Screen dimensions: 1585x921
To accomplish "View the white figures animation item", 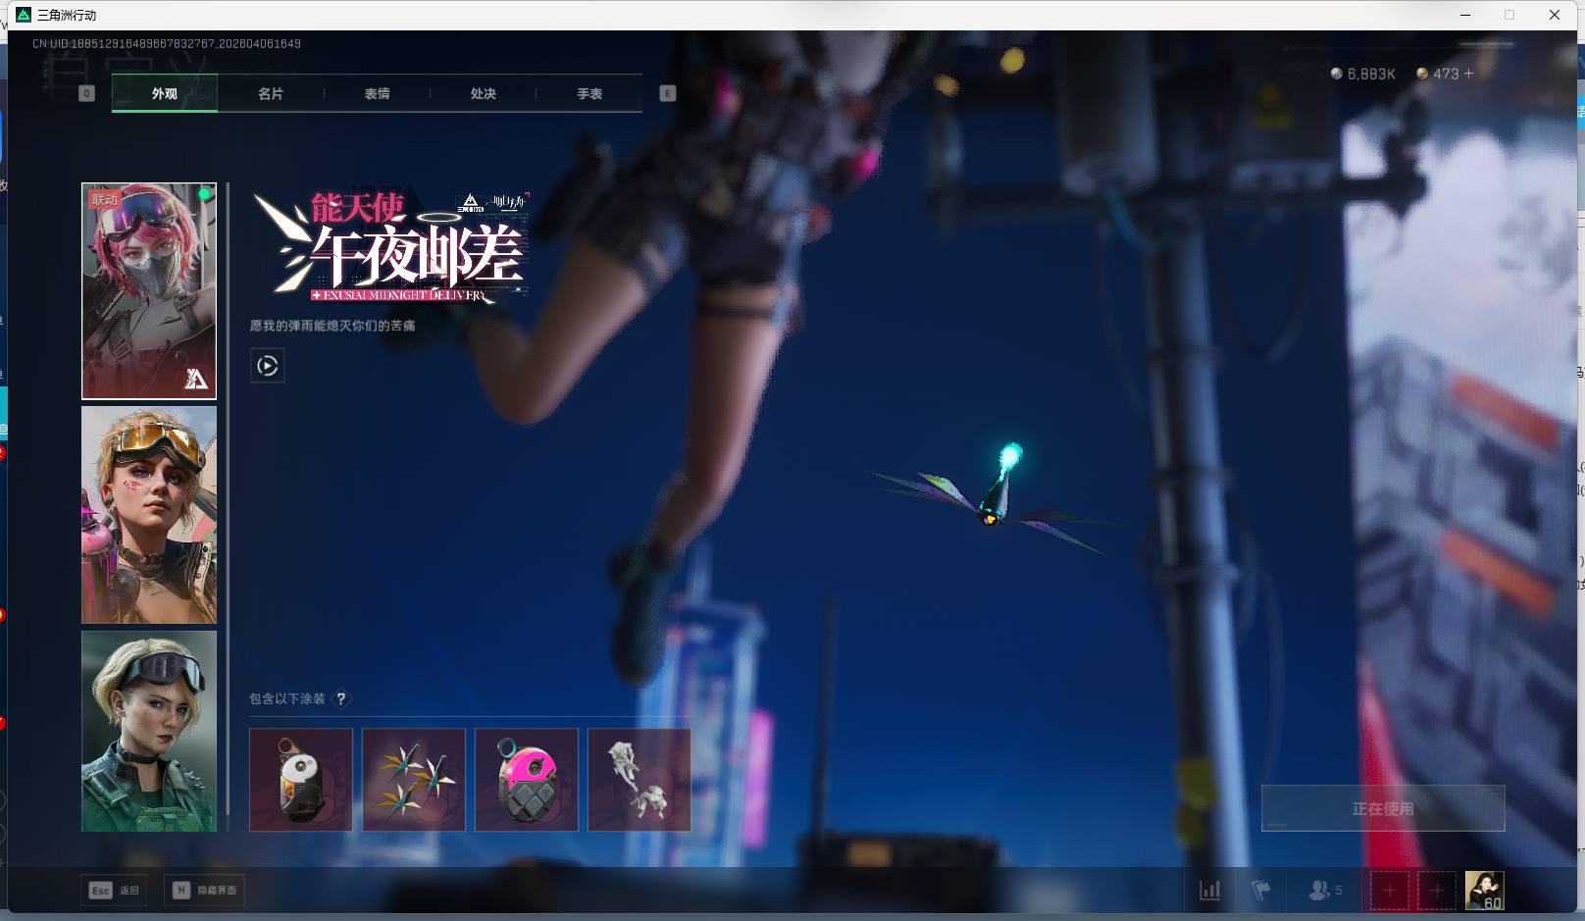I will click(639, 780).
